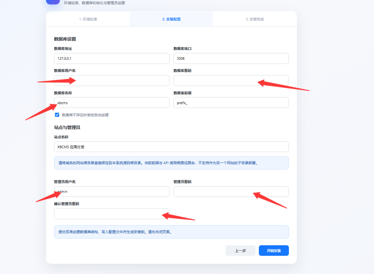
Task: Go back with the 上一步 button
Action: point(240,251)
